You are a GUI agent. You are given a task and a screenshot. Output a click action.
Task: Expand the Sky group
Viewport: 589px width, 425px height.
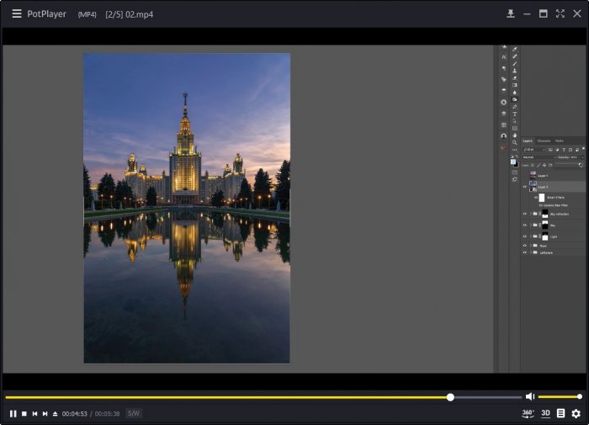point(531,225)
